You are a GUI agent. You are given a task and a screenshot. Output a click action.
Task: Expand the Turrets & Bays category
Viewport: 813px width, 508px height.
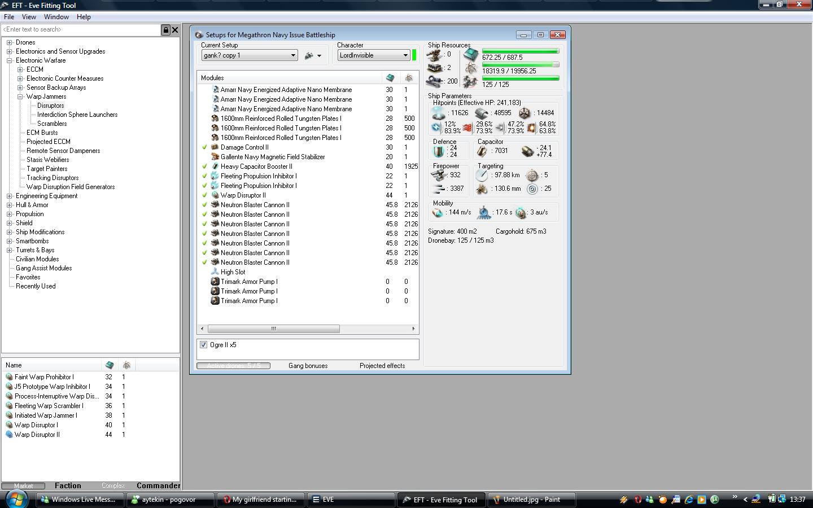10,250
